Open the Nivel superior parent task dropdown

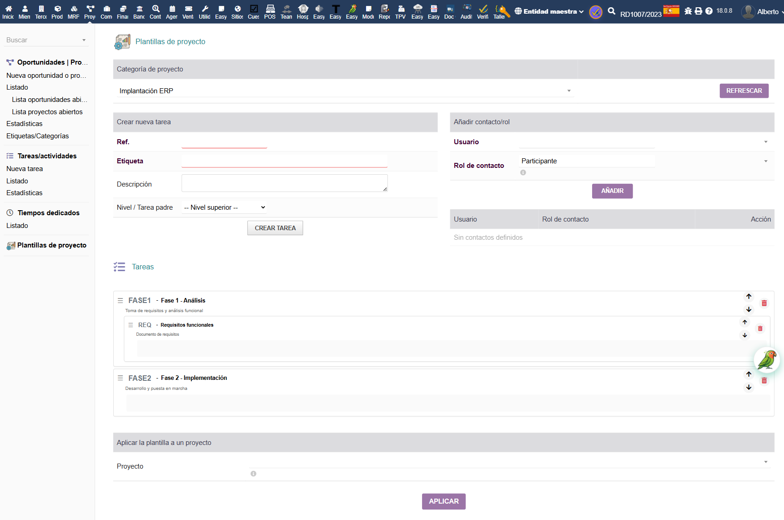224,207
